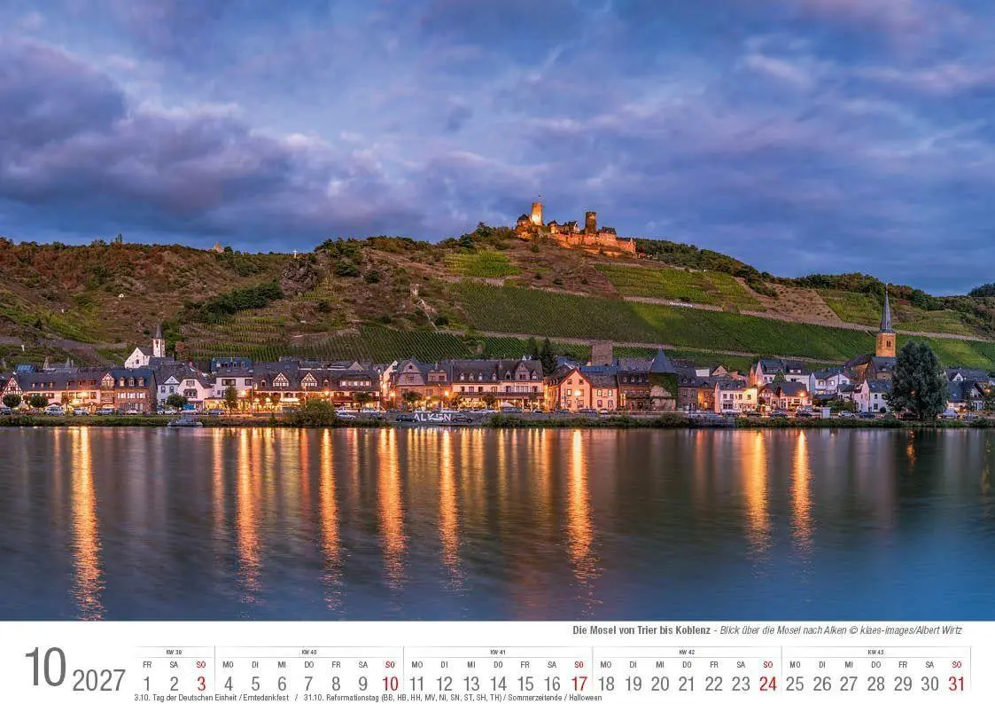Click the red Sunday date 10
This screenshot has height=704, width=995.
pos(390,683)
